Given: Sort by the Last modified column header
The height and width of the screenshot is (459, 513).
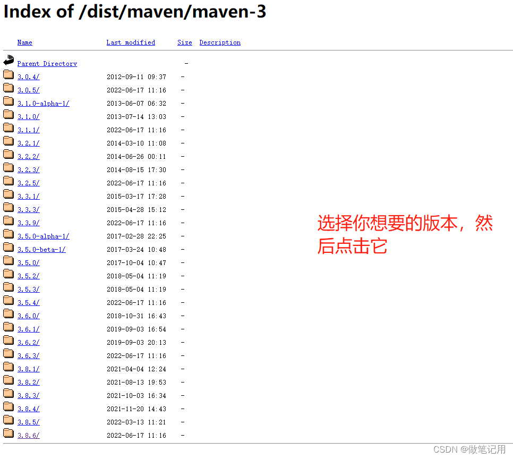Looking at the screenshot, I should click(x=131, y=42).
